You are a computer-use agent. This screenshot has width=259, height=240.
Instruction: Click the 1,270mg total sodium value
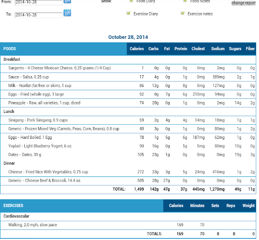[x=217, y=189]
